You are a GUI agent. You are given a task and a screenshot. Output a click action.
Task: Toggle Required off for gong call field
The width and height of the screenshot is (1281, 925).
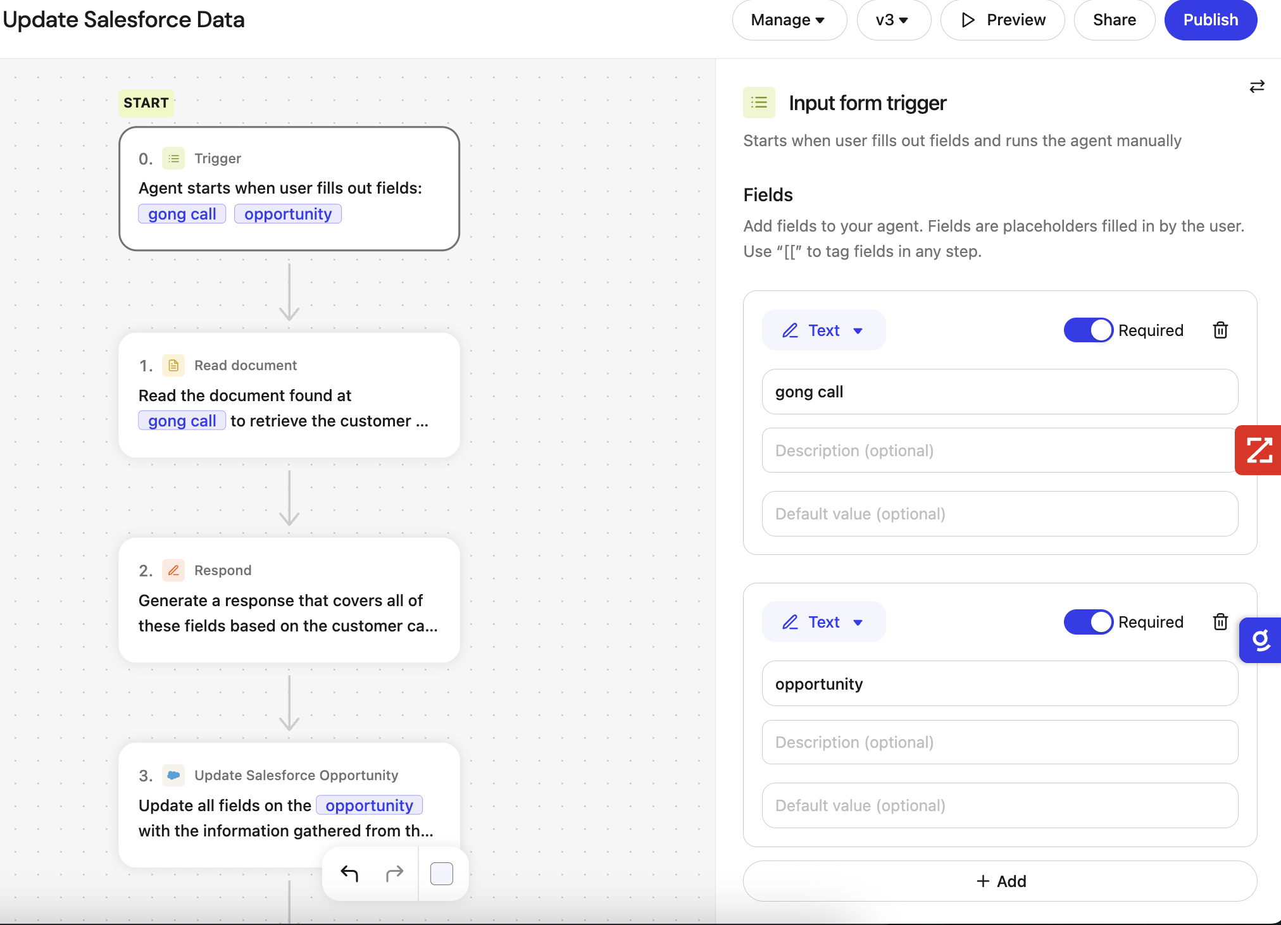coord(1088,330)
